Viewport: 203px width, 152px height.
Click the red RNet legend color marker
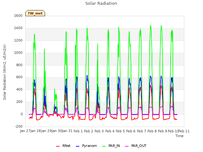pos(58,146)
